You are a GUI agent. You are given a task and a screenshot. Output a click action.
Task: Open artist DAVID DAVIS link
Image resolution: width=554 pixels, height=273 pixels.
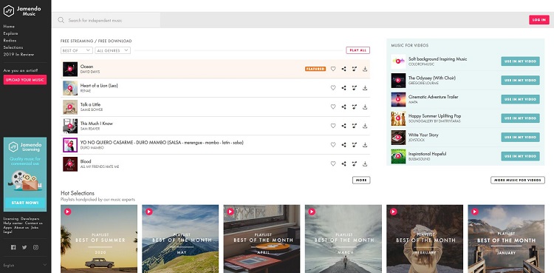tap(90, 72)
